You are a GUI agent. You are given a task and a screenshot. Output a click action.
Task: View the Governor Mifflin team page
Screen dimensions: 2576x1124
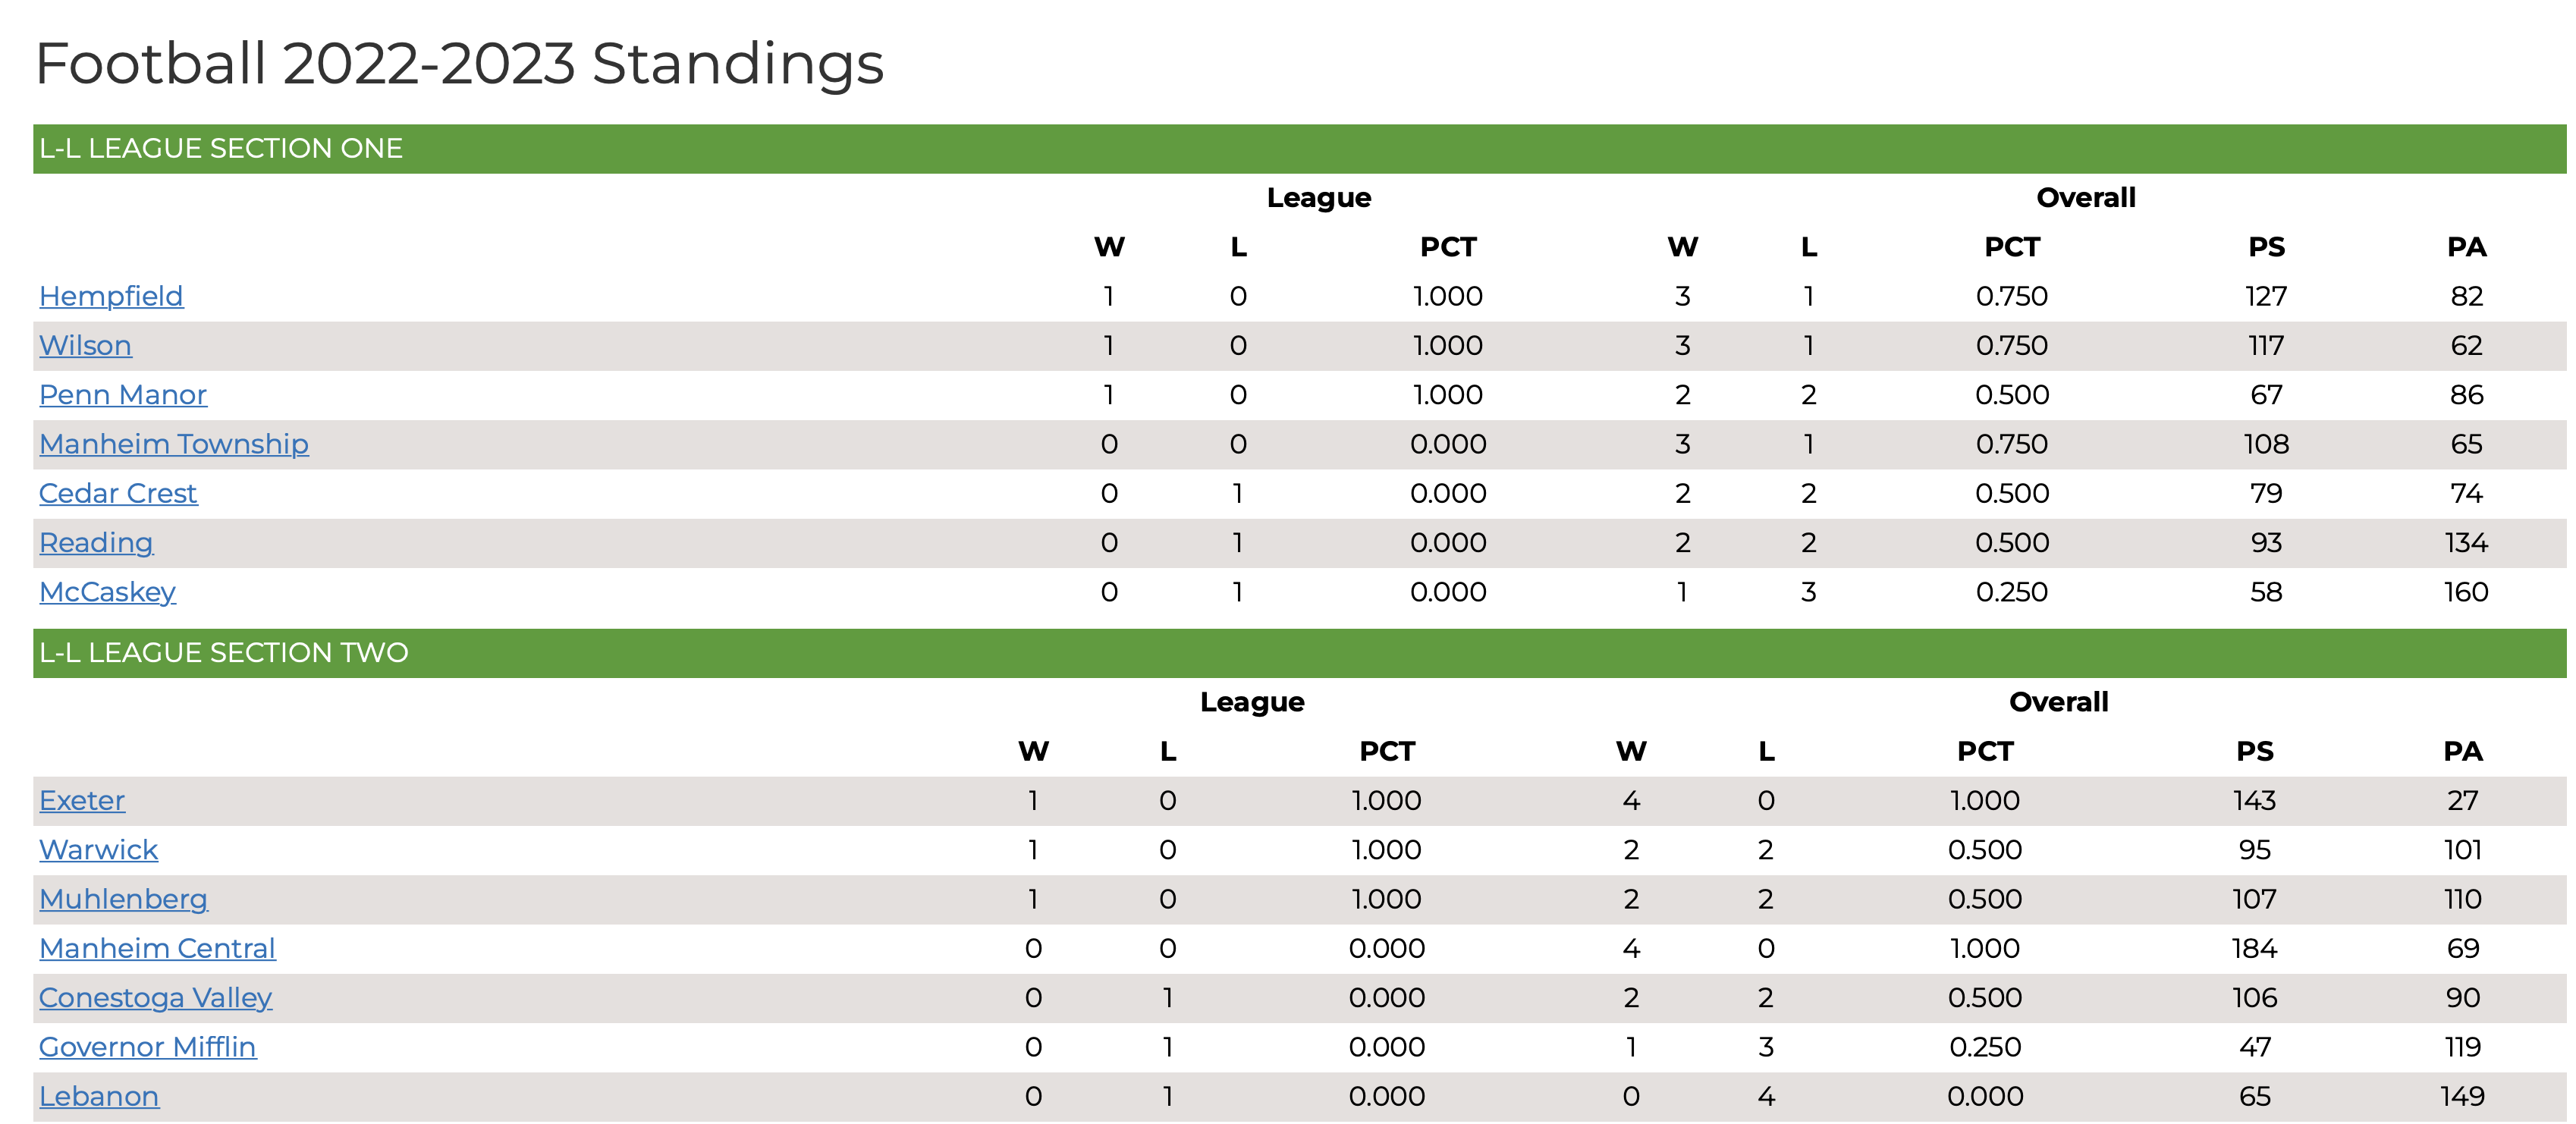pyautogui.click(x=147, y=1046)
